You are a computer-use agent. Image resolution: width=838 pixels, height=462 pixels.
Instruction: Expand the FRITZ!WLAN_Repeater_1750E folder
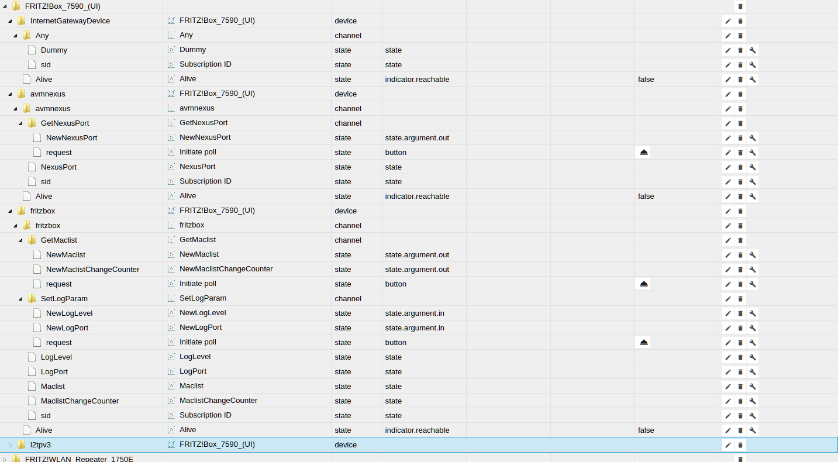coord(5,459)
